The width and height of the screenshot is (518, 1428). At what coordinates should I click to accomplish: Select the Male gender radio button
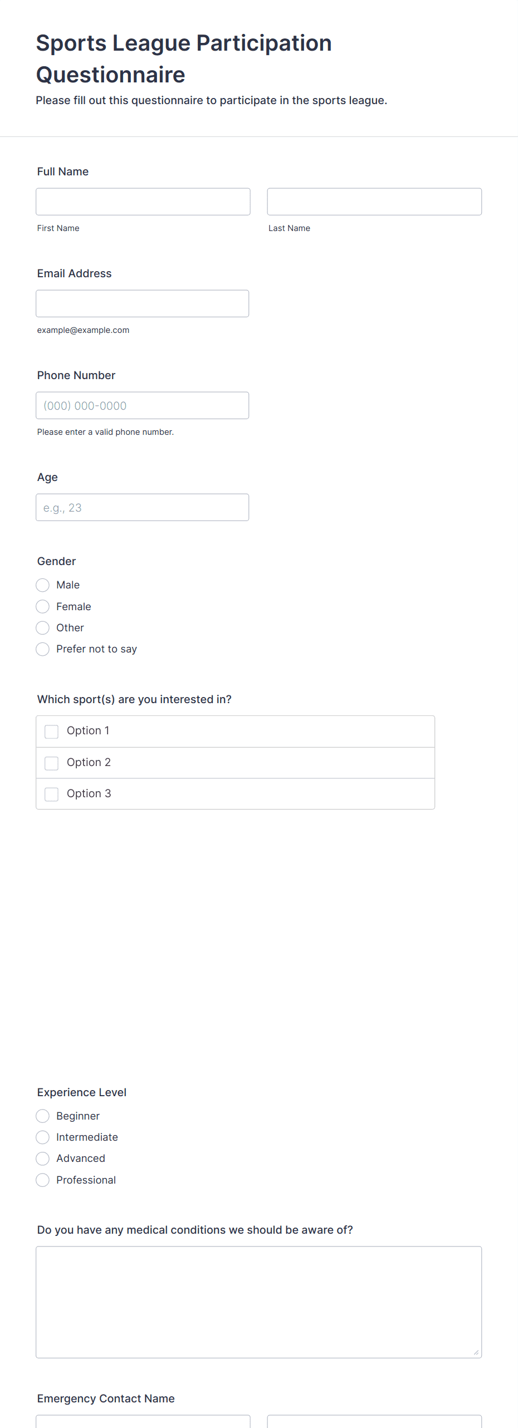click(43, 585)
